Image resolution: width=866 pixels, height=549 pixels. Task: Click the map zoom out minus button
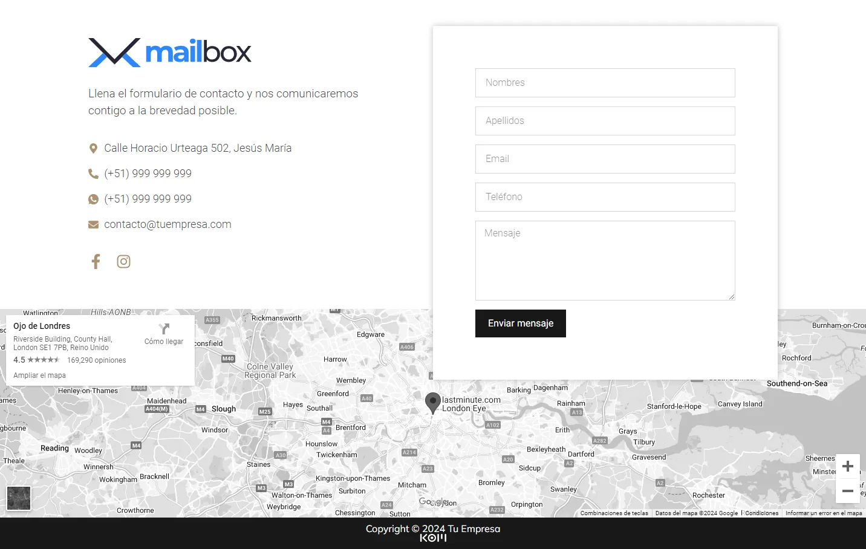[x=847, y=491]
